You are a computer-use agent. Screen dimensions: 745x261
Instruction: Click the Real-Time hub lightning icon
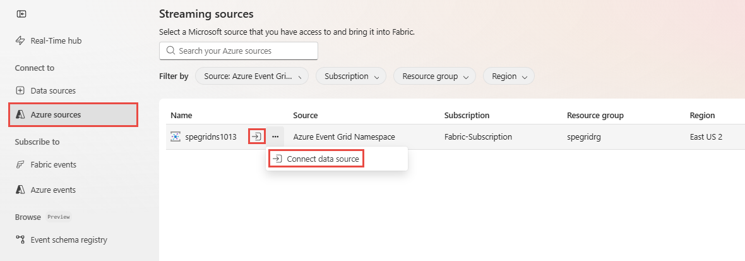coord(20,40)
